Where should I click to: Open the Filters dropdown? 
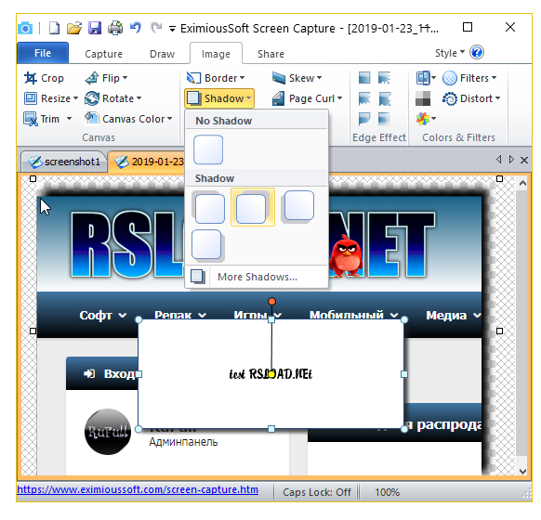tap(469, 78)
